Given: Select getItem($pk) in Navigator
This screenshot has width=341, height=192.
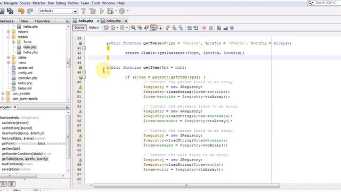Looking at the screenshot, I should 11,149.
